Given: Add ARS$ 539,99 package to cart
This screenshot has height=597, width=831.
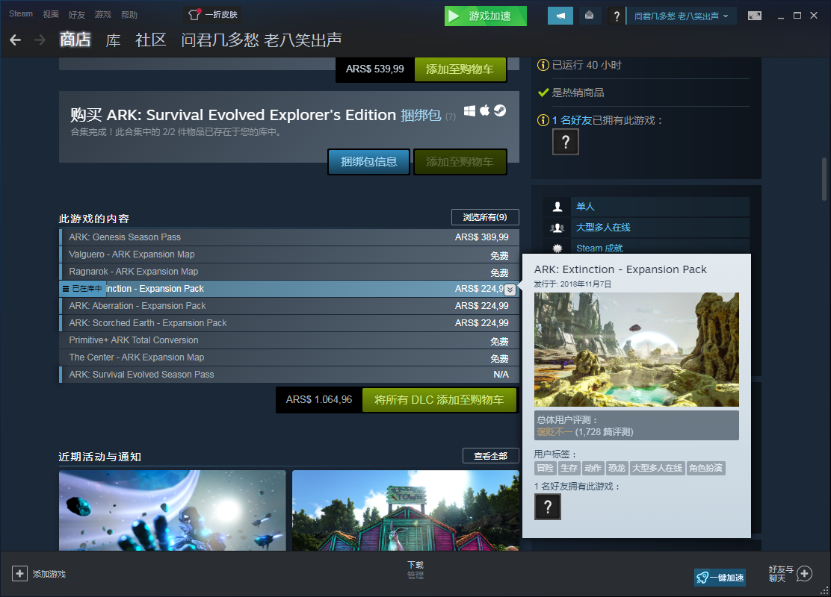Looking at the screenshot, I should 460,69.
